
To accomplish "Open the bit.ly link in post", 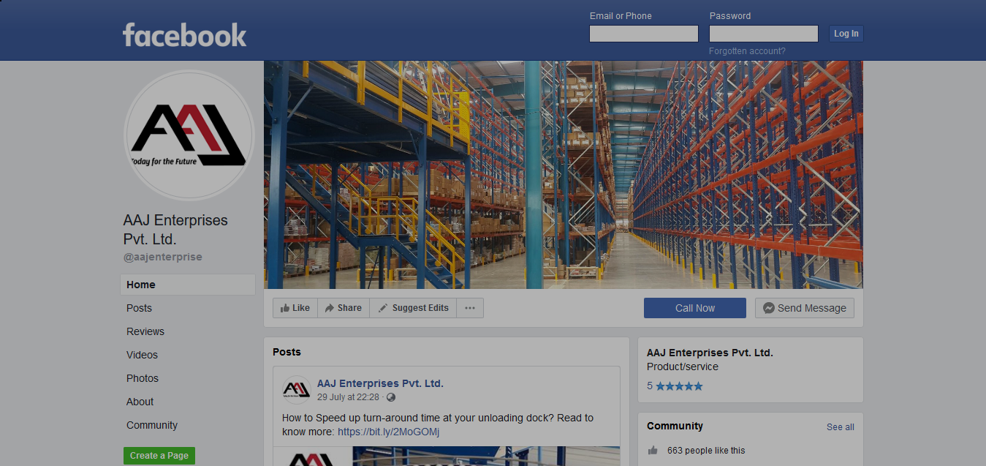I will tap(388, 432).
